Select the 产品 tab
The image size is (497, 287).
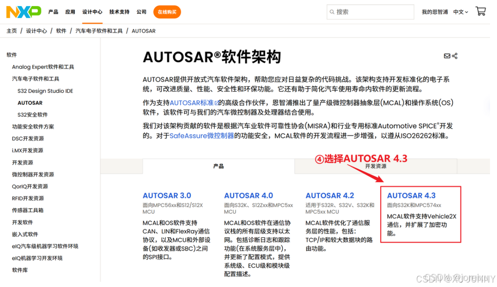[219, 166]
